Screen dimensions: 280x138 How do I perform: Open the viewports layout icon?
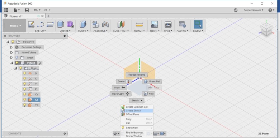(163, 134)
